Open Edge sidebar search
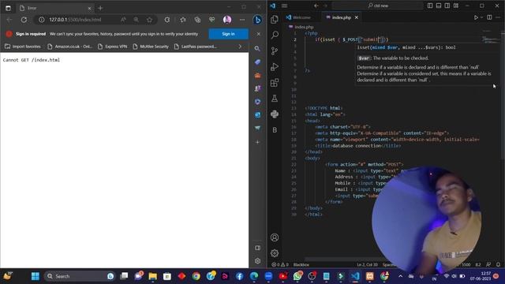 tap(257, 49)
